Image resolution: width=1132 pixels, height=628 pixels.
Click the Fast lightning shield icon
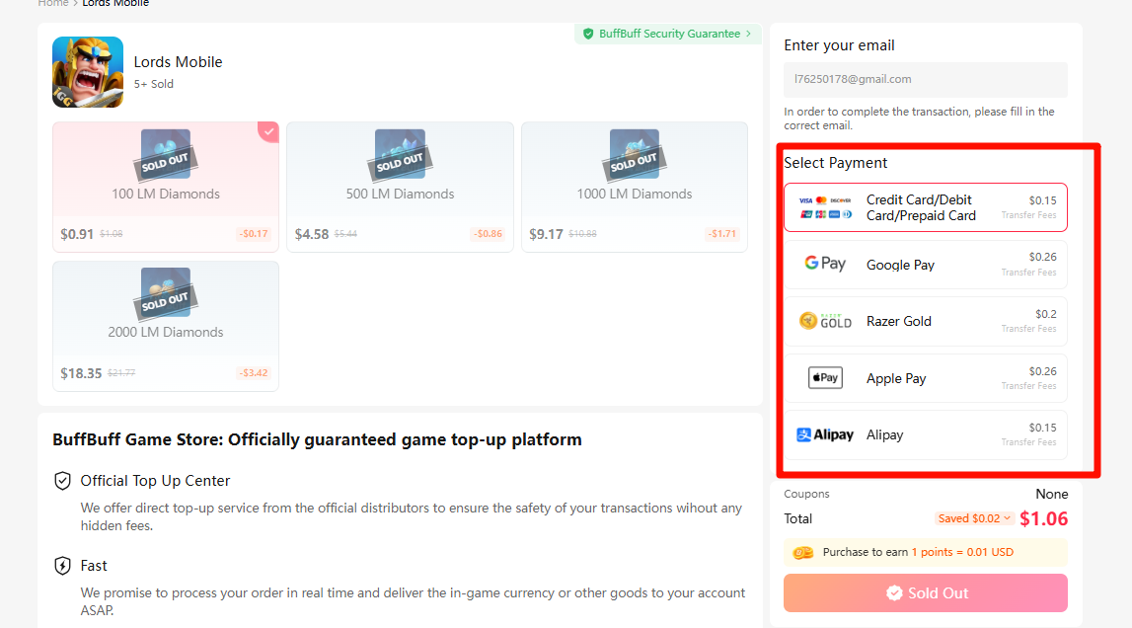(62, 566)
